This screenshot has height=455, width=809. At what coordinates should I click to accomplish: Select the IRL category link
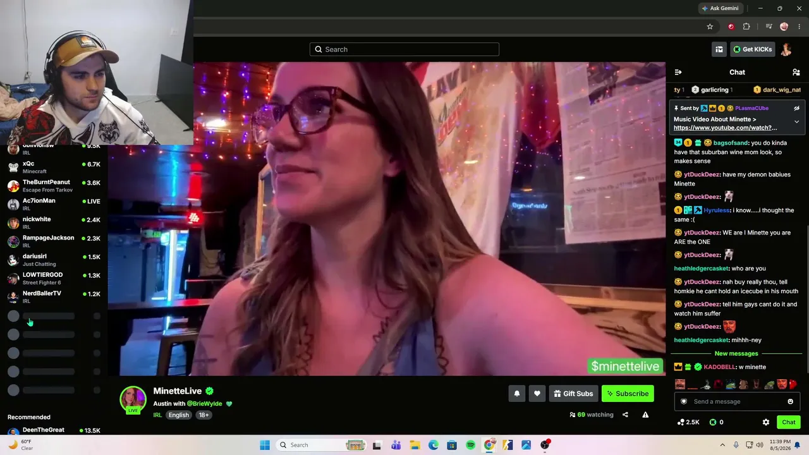(x=157, y=415)
